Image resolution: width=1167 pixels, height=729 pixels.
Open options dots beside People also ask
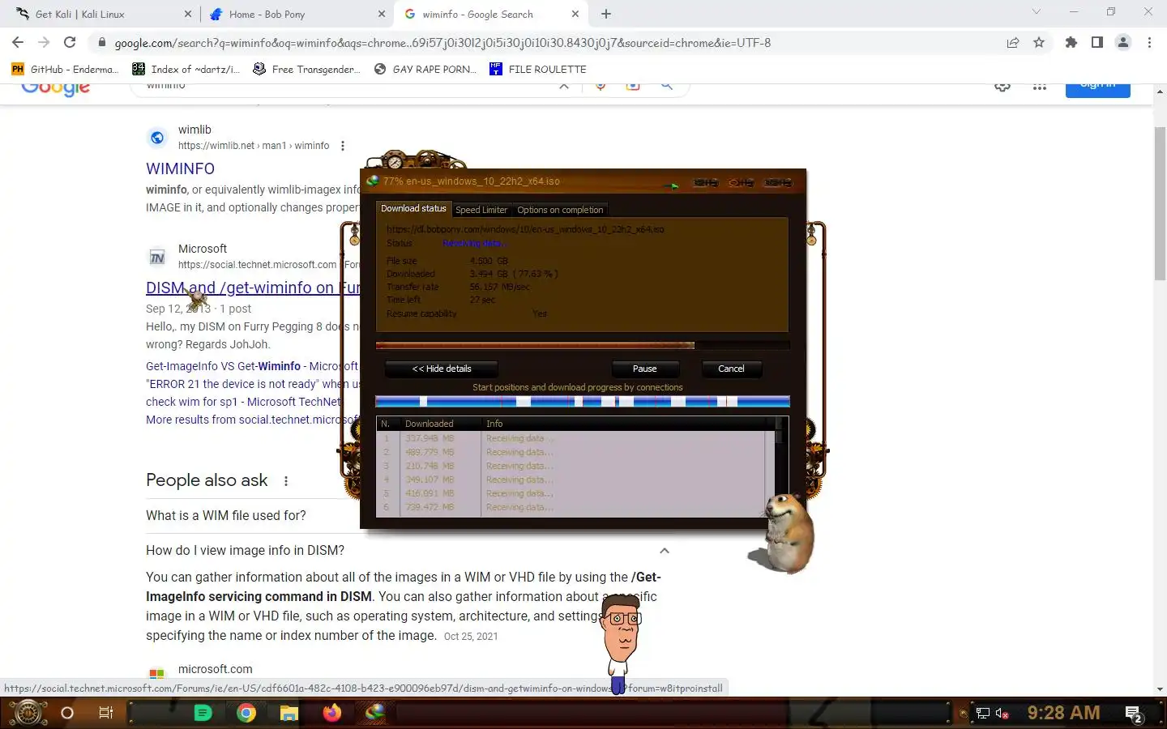click(x=286, y=481)
